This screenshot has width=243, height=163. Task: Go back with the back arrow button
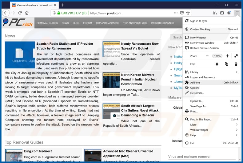6,13
